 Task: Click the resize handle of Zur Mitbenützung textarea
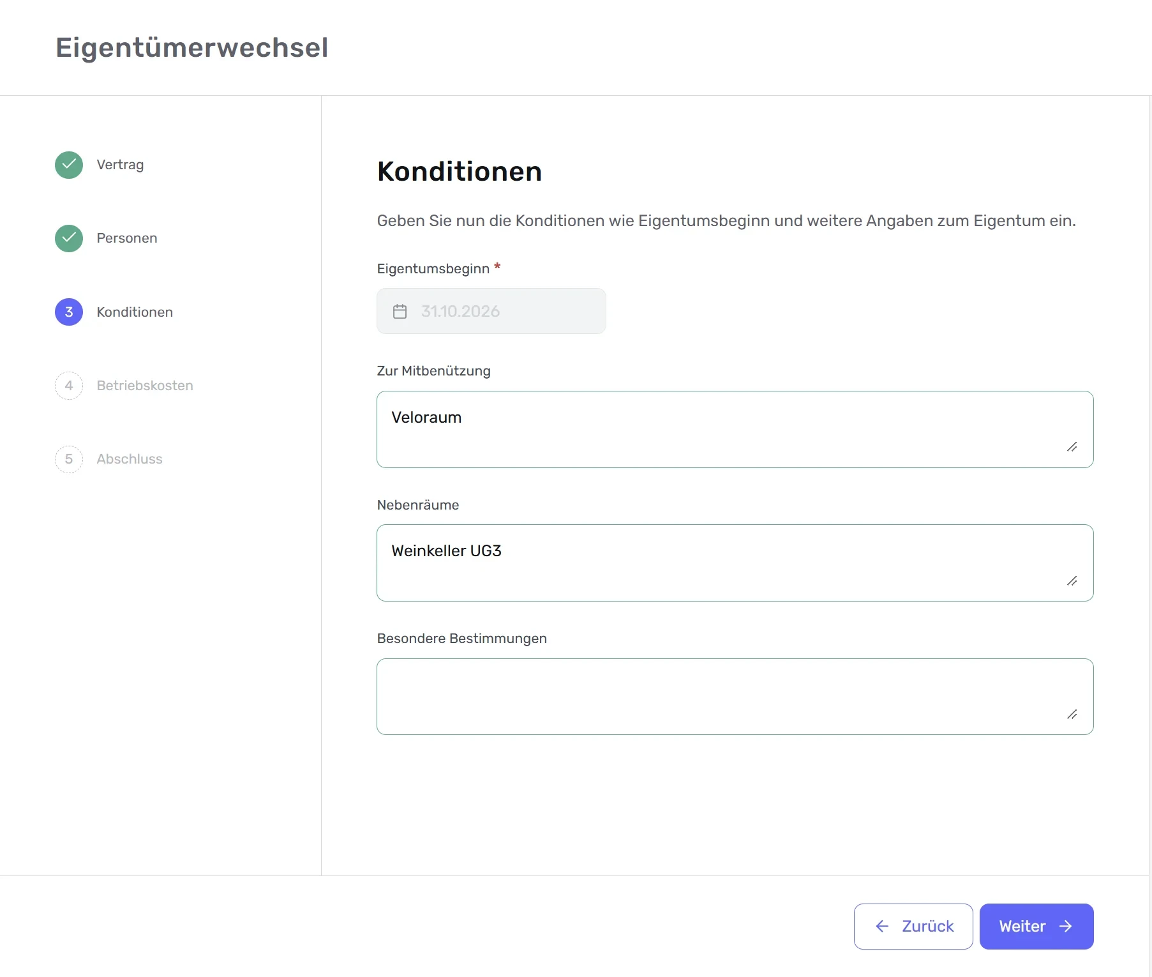click(x=1072, y=447)
